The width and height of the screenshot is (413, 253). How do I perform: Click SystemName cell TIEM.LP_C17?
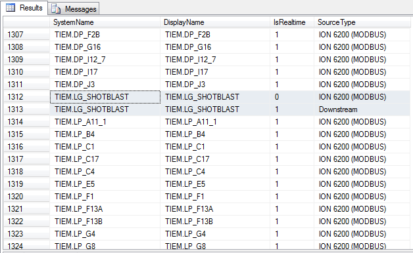pyautogui.click(x=105, y=159)
